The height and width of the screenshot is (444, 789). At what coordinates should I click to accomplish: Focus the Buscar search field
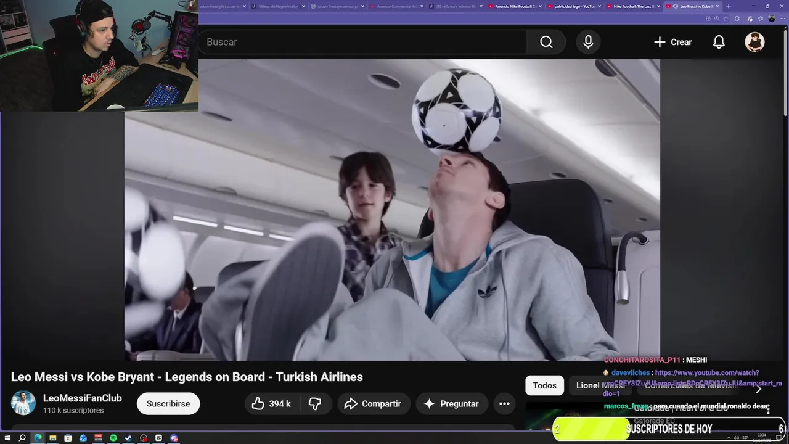tap(364, 42)
